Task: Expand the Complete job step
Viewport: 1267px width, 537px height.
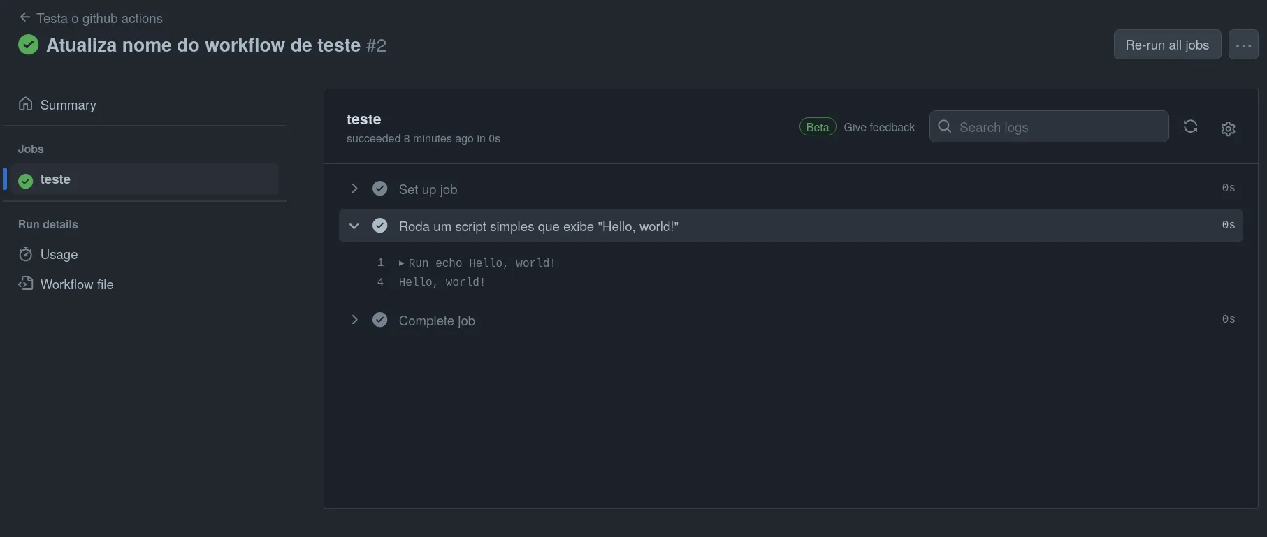Action: coord(354,320)
